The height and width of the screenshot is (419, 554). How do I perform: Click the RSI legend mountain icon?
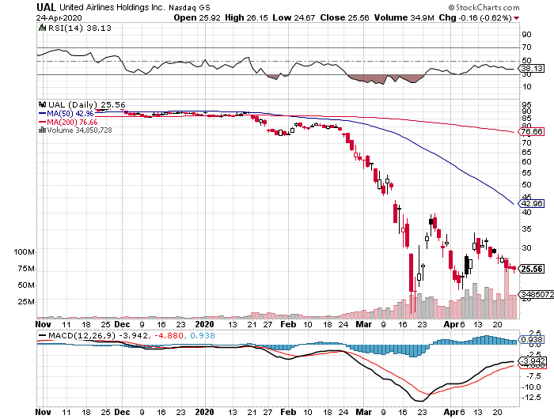[x=43, y=28]
